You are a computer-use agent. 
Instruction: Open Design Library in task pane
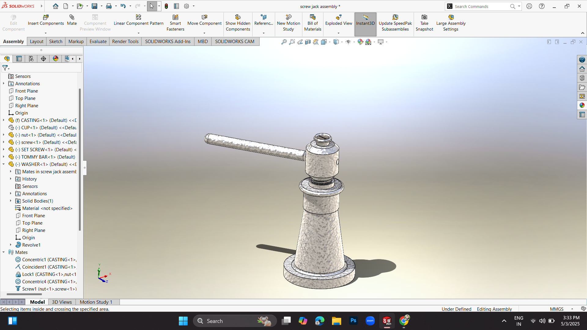click(582, 78)
